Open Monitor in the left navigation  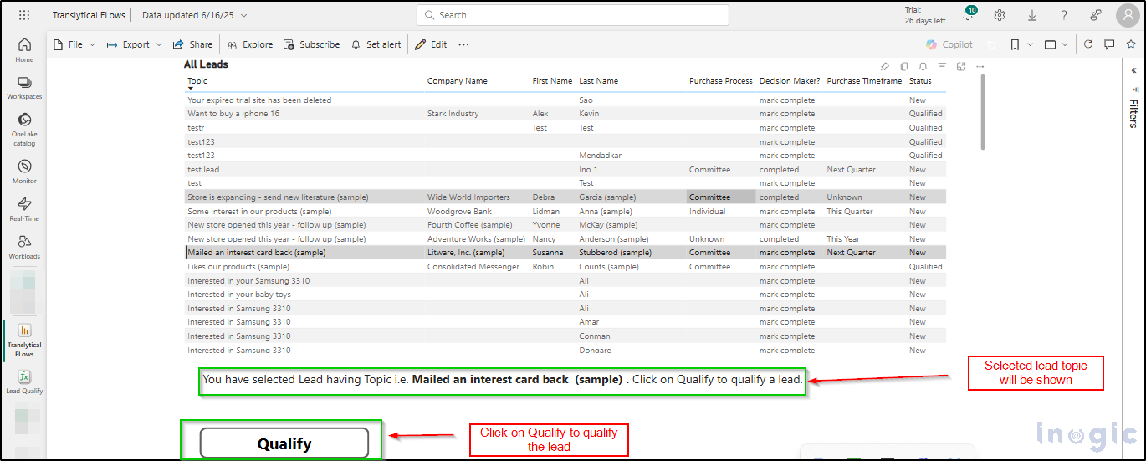(24, 172)
